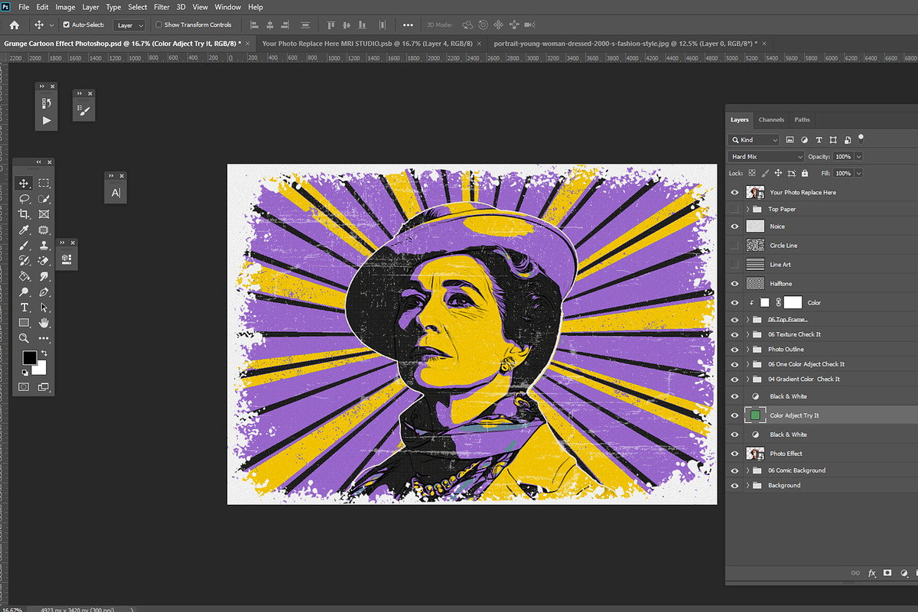Image resolution: width=918 pixels, height=612 pixels.
Task: Select the Eraser tool
Action: pyautogui.click(x=44, y=261)
